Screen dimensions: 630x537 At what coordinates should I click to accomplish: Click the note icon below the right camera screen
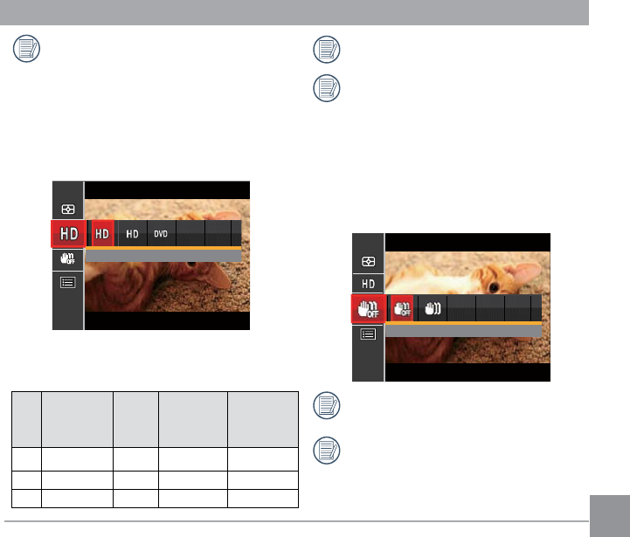(x=327, y=406)
